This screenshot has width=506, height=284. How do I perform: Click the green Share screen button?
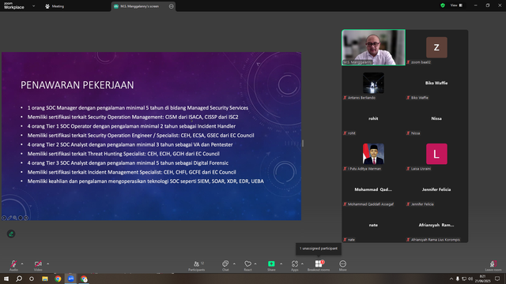[x=271, y=265]
